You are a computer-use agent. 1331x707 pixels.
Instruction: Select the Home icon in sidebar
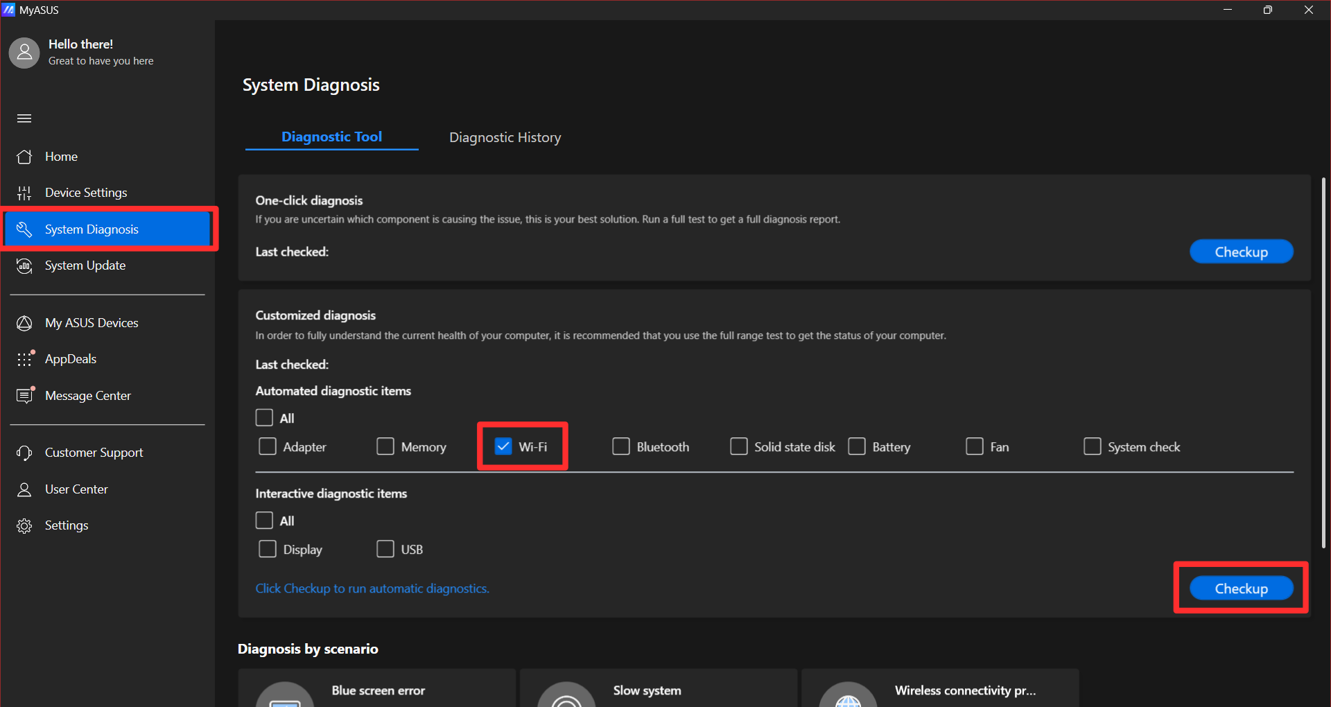point(24,156)
